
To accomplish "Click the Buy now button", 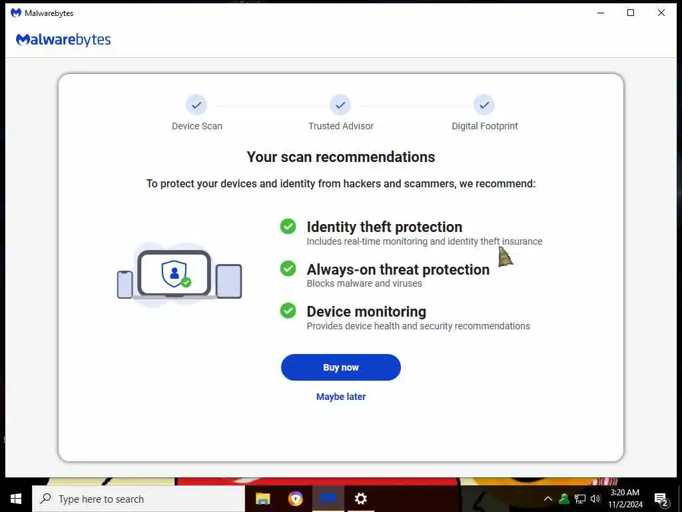I will (x=340, y=367).
